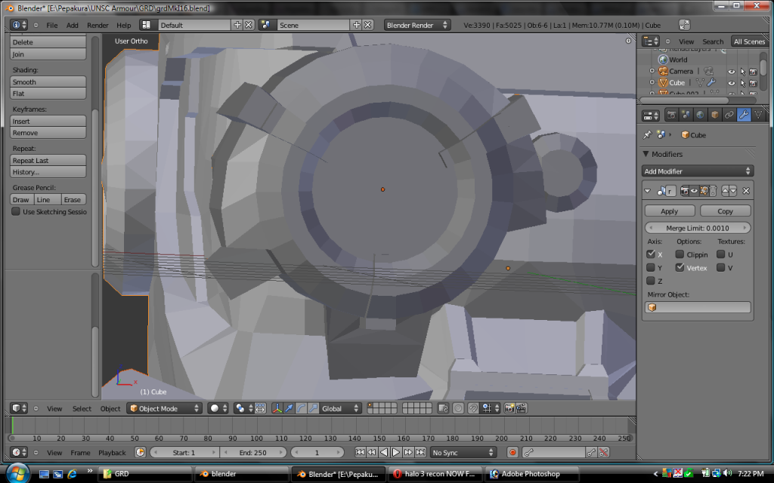
Task: Open the viewport shading mode dropdown
Action: pyautogui.click(x=218, y=408)
